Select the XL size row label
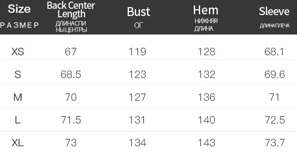Image resolution: width=297 pixels, height=153 pixels. tap(18, 143)
